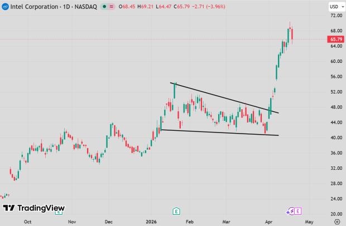Click the Oct label on time axis

[x=27, y=222]
